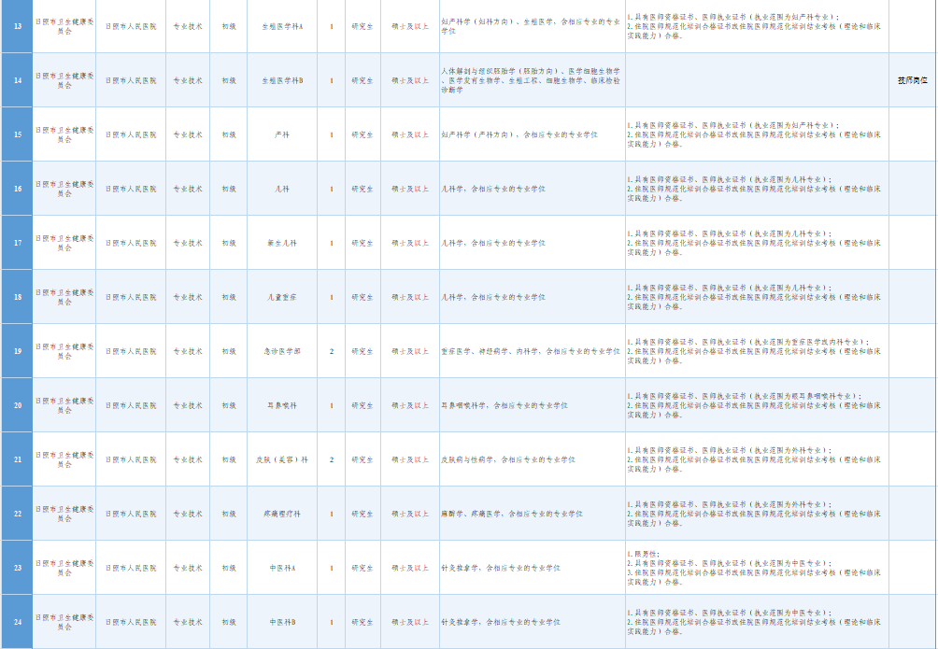Select the 重症医学、神经病学、内科学 specialty cell
938x649 pixels.
click(x=533, y=351)
